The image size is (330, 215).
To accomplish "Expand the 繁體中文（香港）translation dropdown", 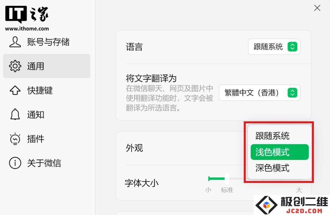I will [x=259, y=93].
